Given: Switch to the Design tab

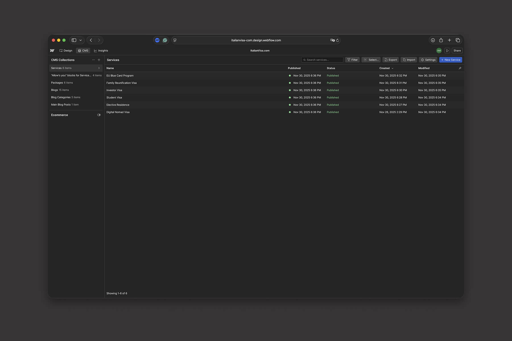Looking at the screenshot, I should (x=66, y=51).
